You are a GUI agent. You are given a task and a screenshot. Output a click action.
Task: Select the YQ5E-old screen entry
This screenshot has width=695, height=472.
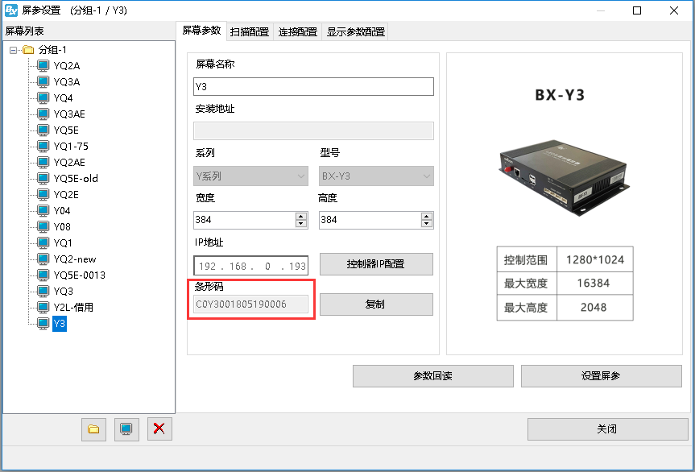75,179
